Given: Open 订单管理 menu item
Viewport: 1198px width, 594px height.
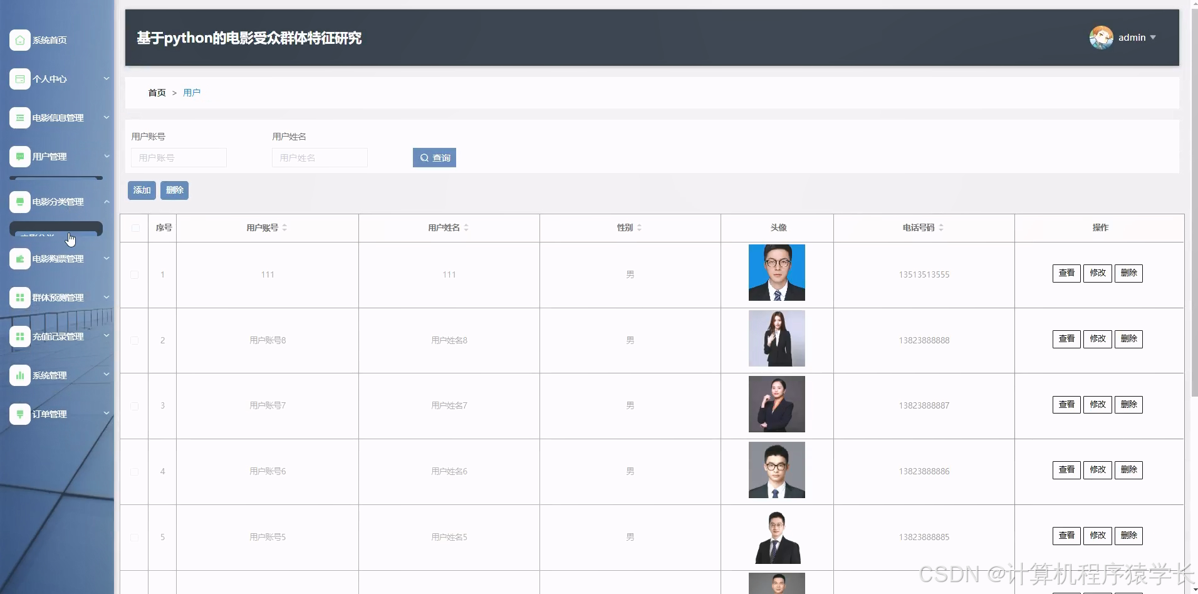Looking at the screenshot, I should pos(49,414).
